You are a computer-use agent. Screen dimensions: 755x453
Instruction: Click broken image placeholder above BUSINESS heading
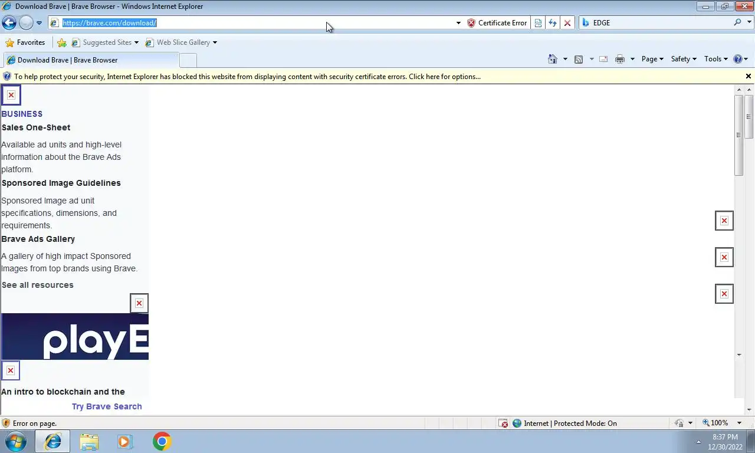coord(11,95)
